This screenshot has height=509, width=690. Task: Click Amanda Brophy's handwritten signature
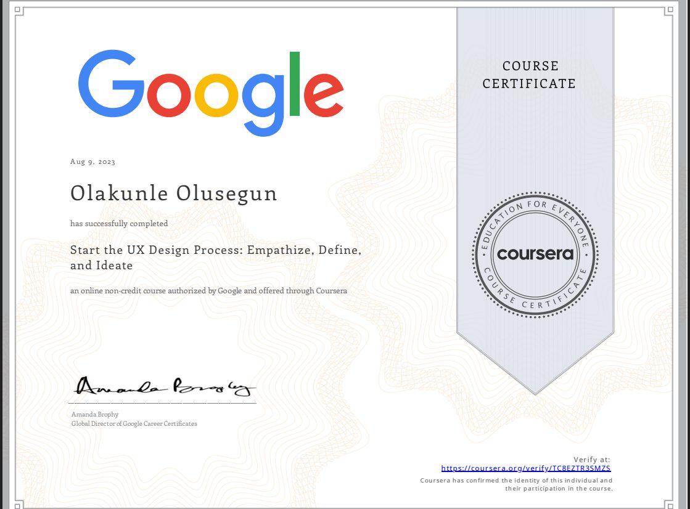(165, 386)
